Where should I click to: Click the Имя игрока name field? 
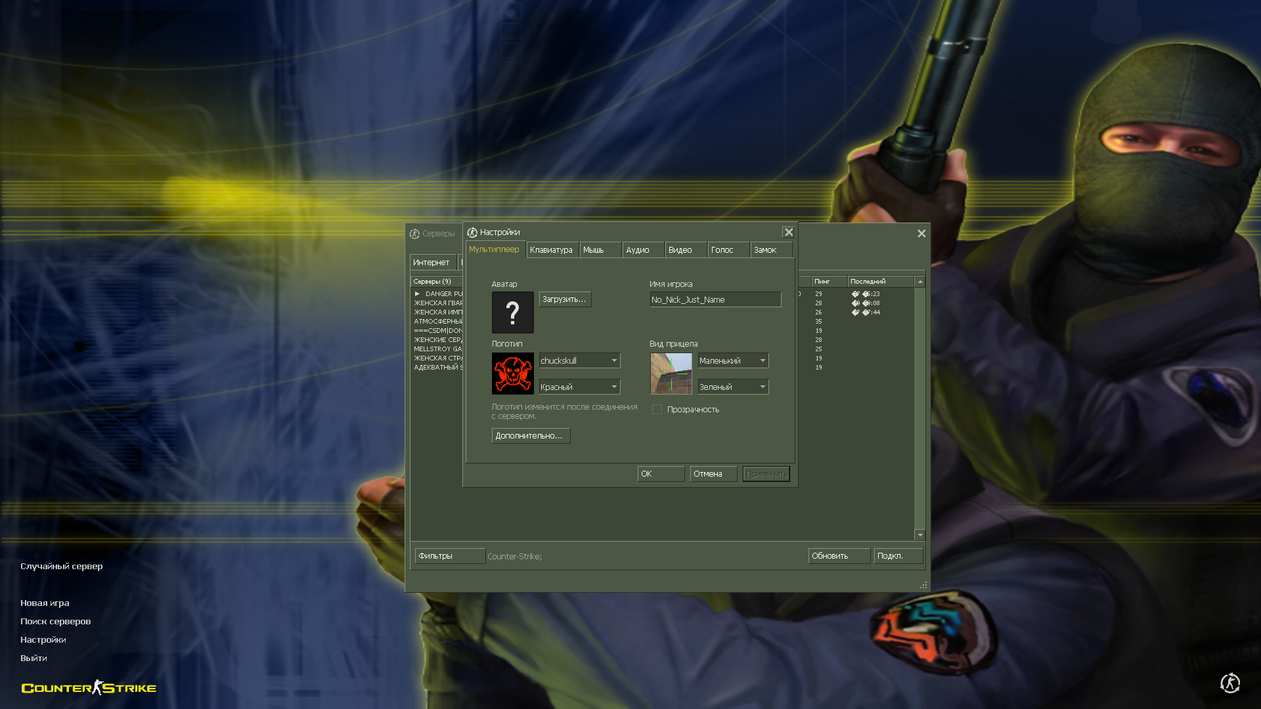point(715,299)
